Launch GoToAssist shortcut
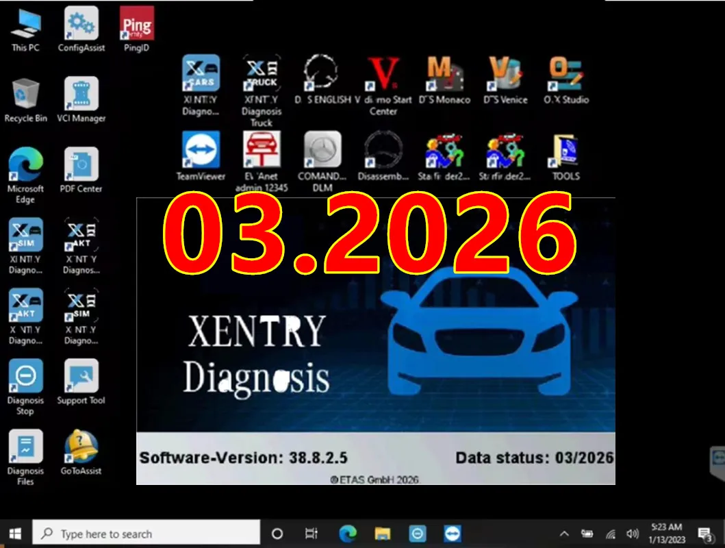Image resolution: width=725 pixels, height=548 pixels. 81,452
